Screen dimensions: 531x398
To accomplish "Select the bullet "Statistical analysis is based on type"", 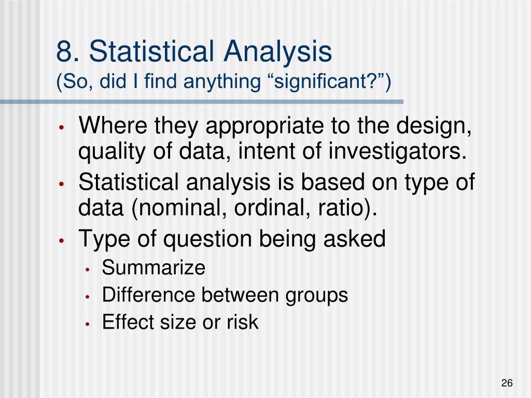I will (x=276, y=195).
